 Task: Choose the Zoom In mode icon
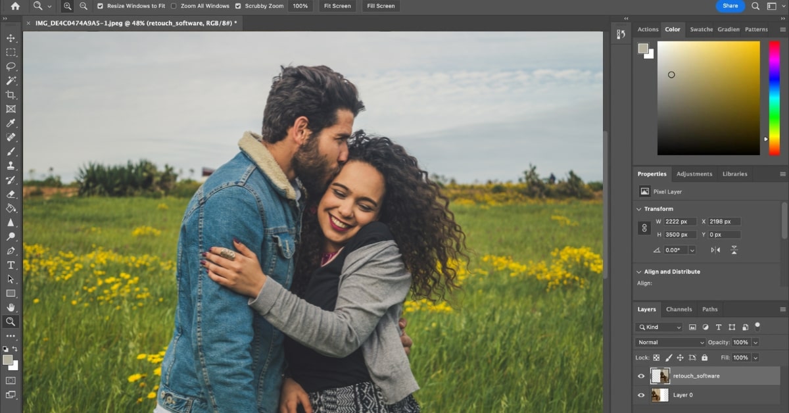(x=68, y=6)
